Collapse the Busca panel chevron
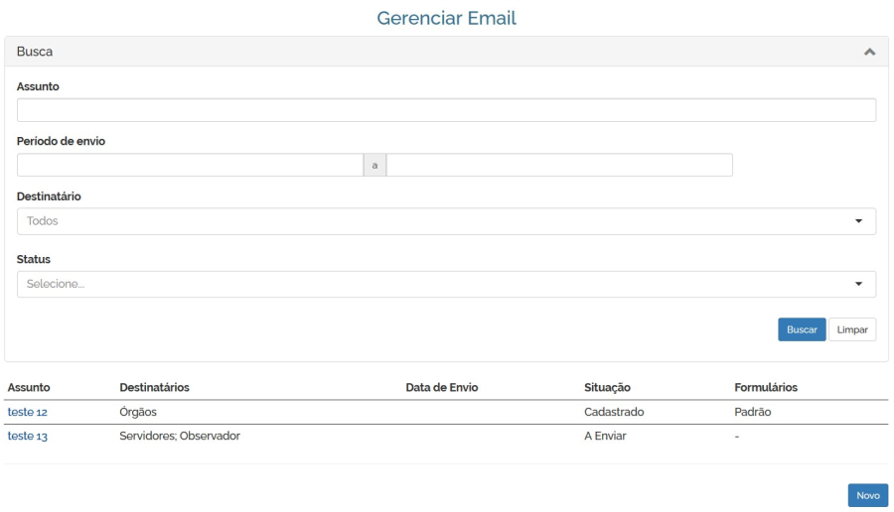Image resolution: width=894 pixels, height=512 pixels. [869, 52]
